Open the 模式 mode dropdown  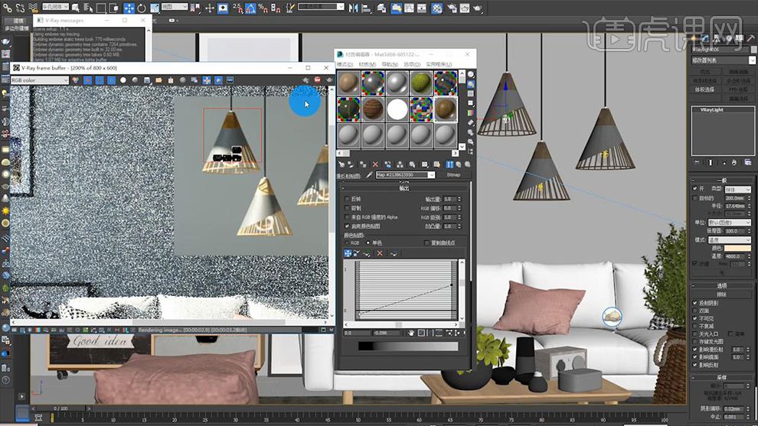(729, 240)
